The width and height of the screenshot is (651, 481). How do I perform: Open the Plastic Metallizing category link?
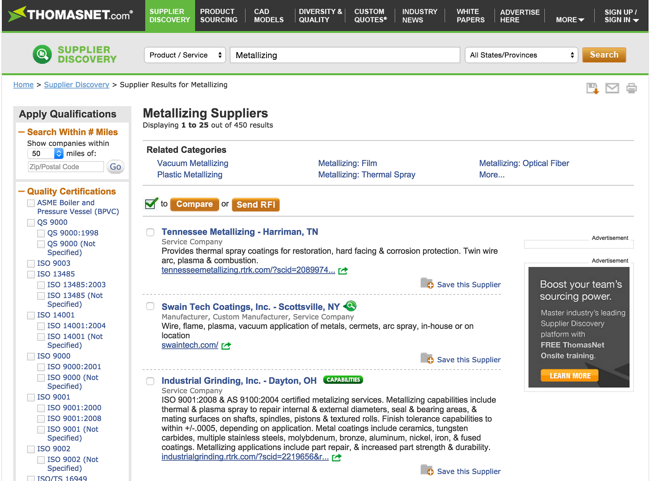190,175
